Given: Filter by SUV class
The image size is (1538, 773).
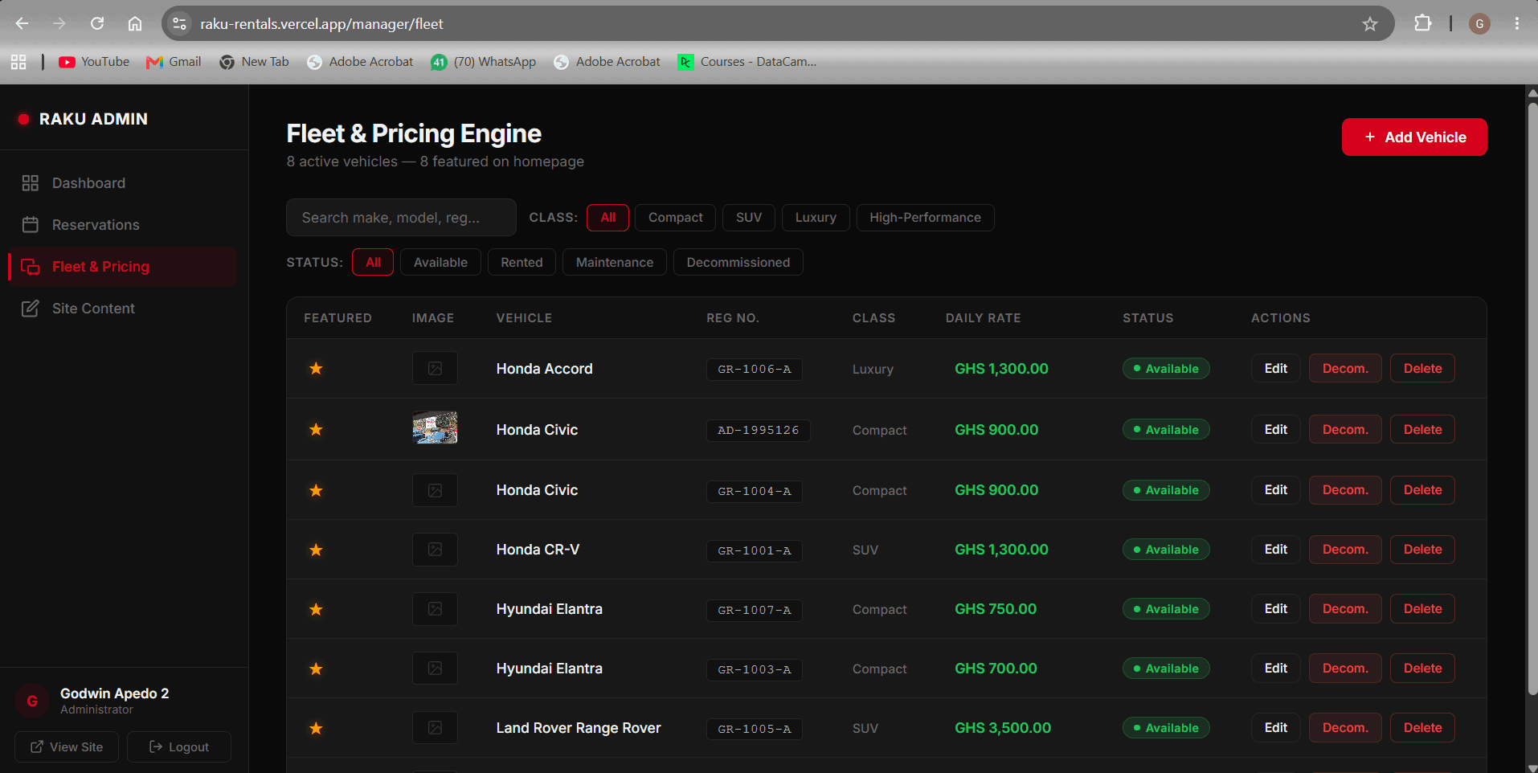Looking at the screenshot, I should 749,218.
